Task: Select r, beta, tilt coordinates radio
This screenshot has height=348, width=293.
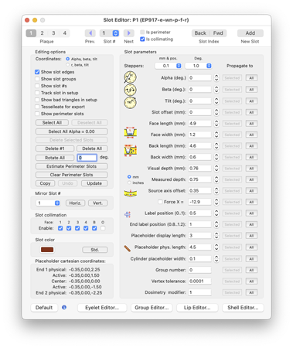Action: [x=68, y=65]
